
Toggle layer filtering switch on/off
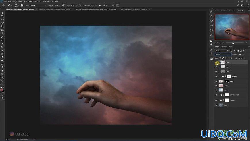244,51
